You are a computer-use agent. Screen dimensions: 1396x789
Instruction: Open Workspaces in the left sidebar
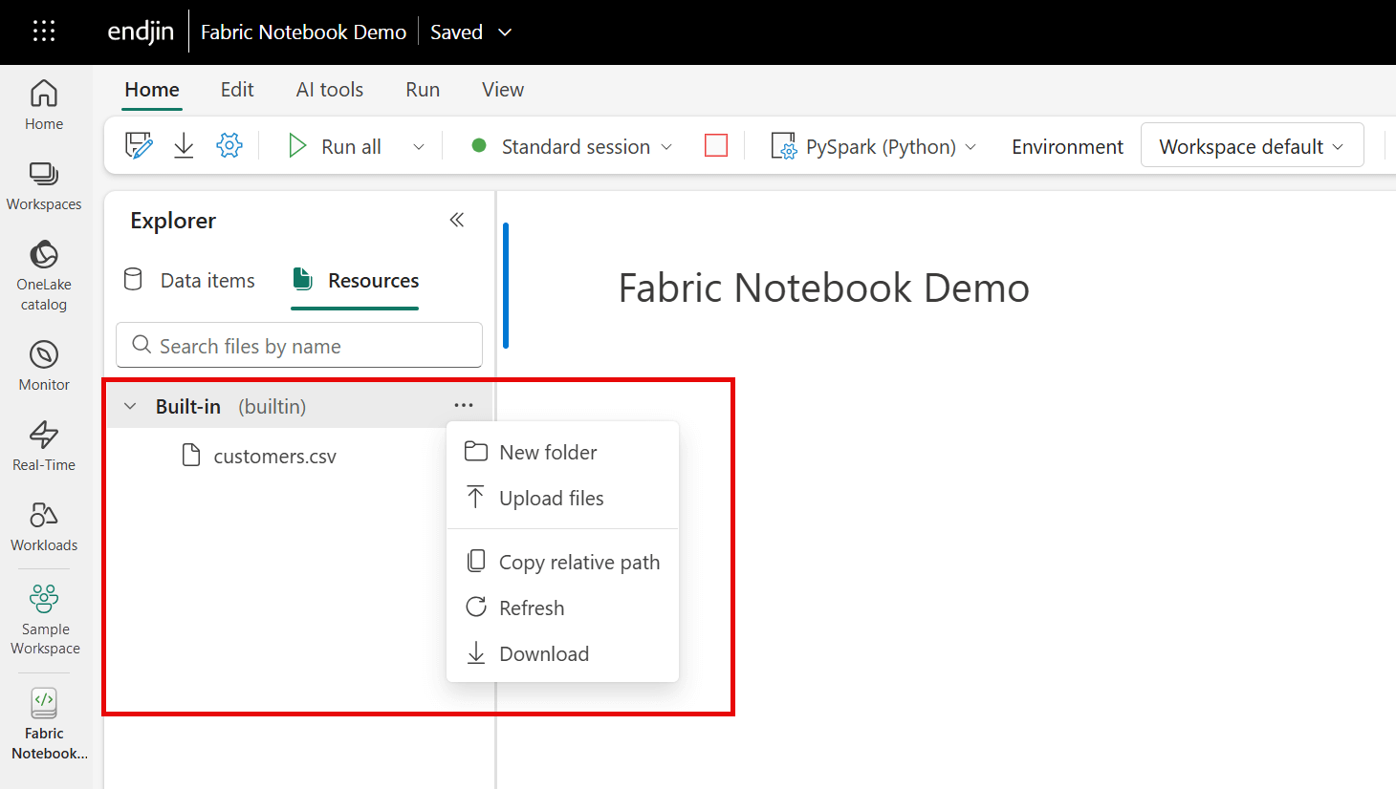point(44,185)
